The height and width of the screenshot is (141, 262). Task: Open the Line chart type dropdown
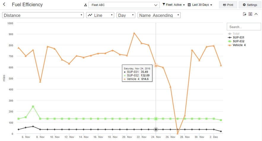(x=100, y=15)
